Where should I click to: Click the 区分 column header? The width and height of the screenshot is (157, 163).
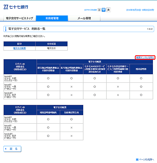(19, 44)
